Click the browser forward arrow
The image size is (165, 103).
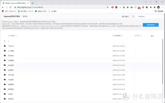(x=6, y=7)
